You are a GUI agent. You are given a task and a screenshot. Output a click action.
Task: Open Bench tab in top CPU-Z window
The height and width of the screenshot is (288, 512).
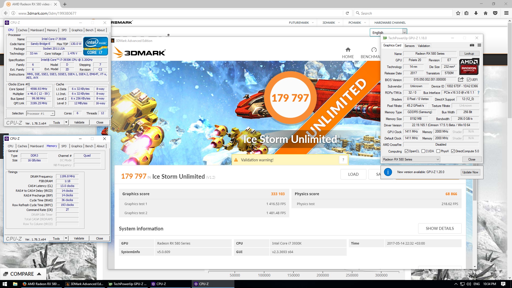coord(89,30)
